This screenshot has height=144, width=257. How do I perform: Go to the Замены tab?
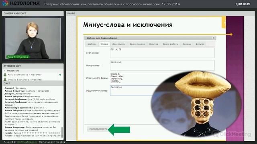click(187, 44)
